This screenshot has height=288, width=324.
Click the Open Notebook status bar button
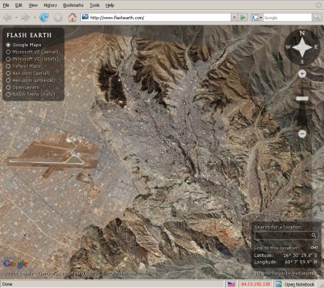(x=295, y=284)
